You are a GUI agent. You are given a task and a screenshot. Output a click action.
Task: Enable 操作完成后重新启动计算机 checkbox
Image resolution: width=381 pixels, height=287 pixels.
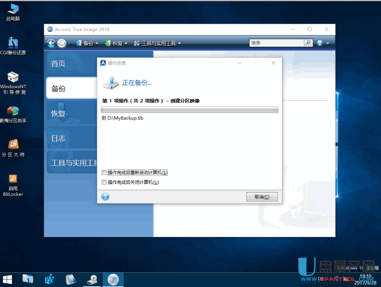(104, 173)
